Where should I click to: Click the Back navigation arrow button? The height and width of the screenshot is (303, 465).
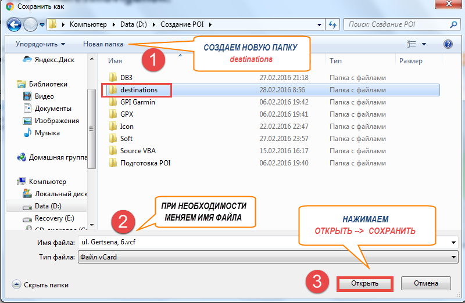pos(15,25)
